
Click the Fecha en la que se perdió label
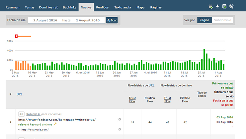[x=223, y=103]
